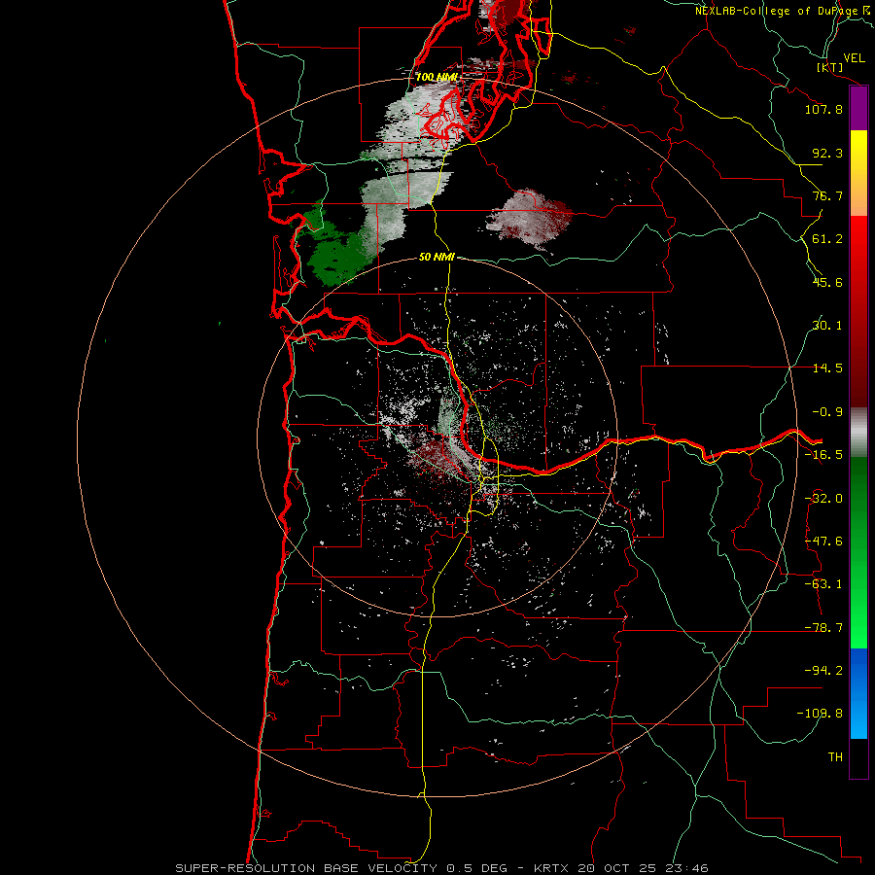Click the TH label below the color scale

835,757
